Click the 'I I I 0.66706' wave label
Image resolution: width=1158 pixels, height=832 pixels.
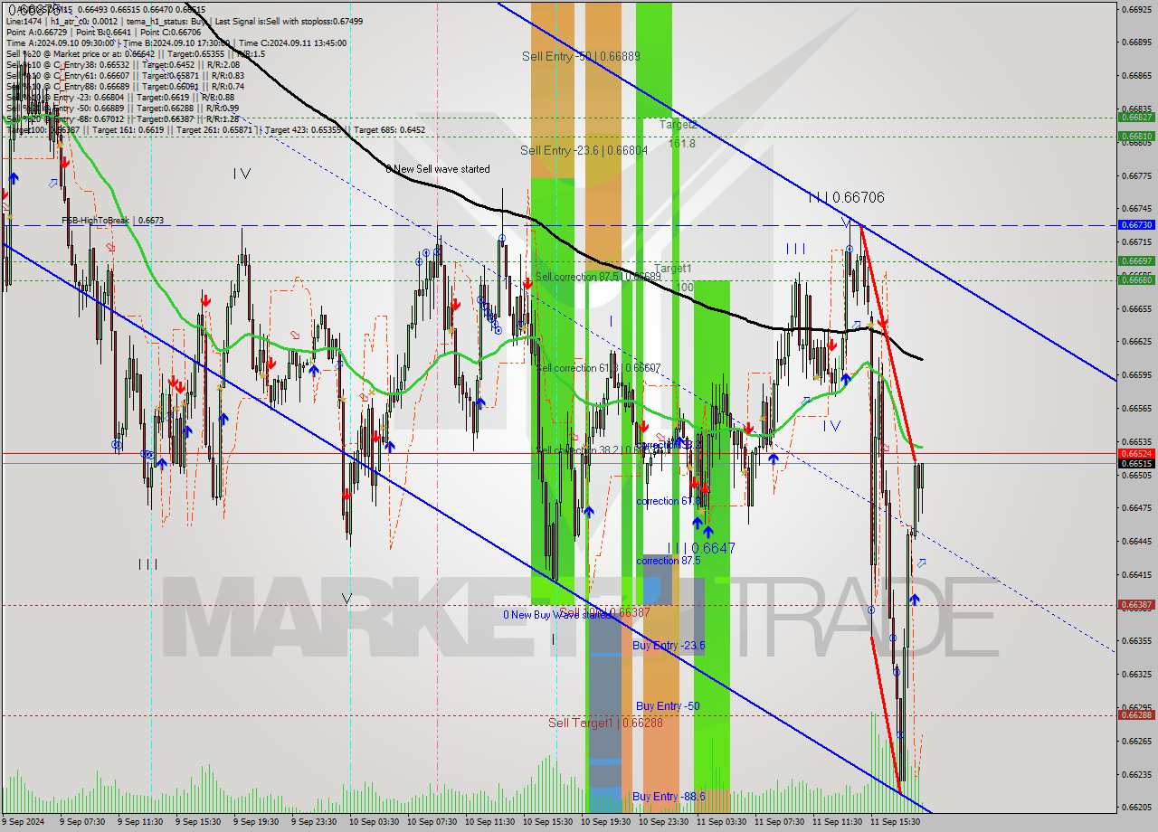[846, 197]
